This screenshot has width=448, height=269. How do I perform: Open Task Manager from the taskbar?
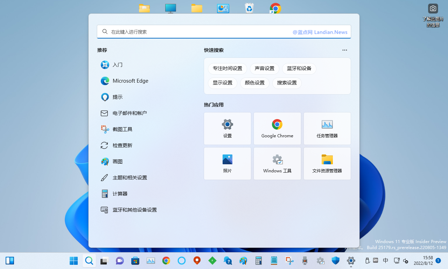pyautogui.click(x=151, y=261)
